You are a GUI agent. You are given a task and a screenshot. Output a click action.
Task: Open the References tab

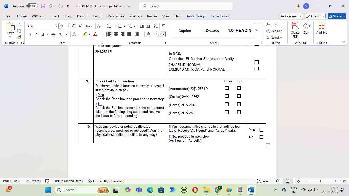pos(116,16)
